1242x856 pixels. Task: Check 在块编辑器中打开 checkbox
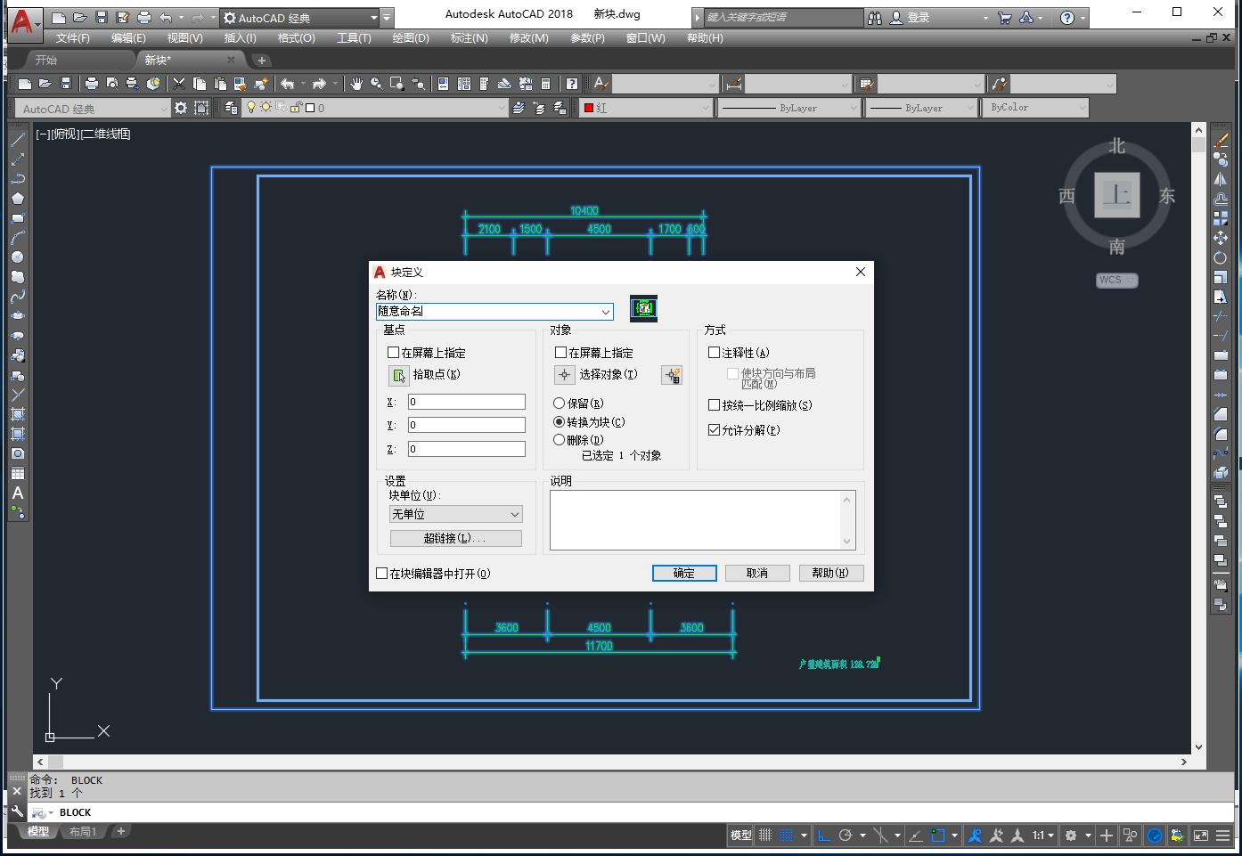(x=382, y=574)
